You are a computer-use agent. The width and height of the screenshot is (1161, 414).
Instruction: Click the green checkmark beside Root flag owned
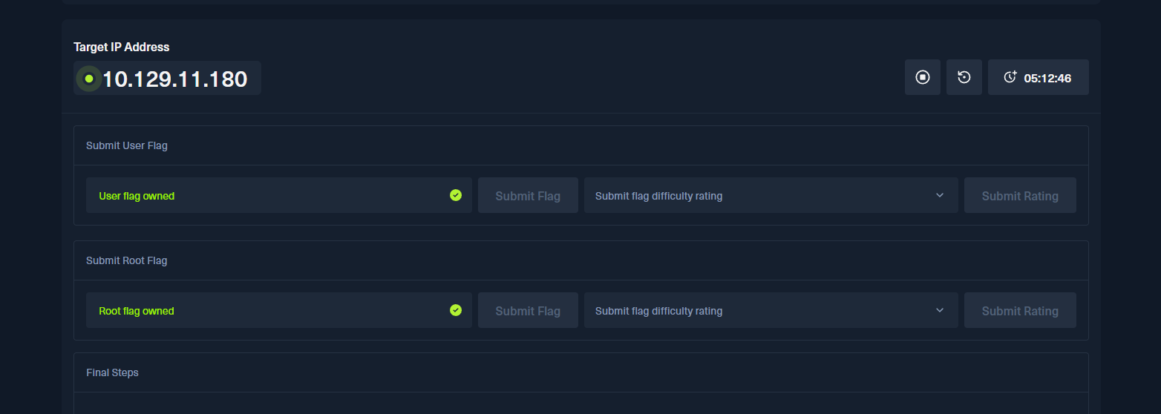pyautogui.click(x=456, y=310)
